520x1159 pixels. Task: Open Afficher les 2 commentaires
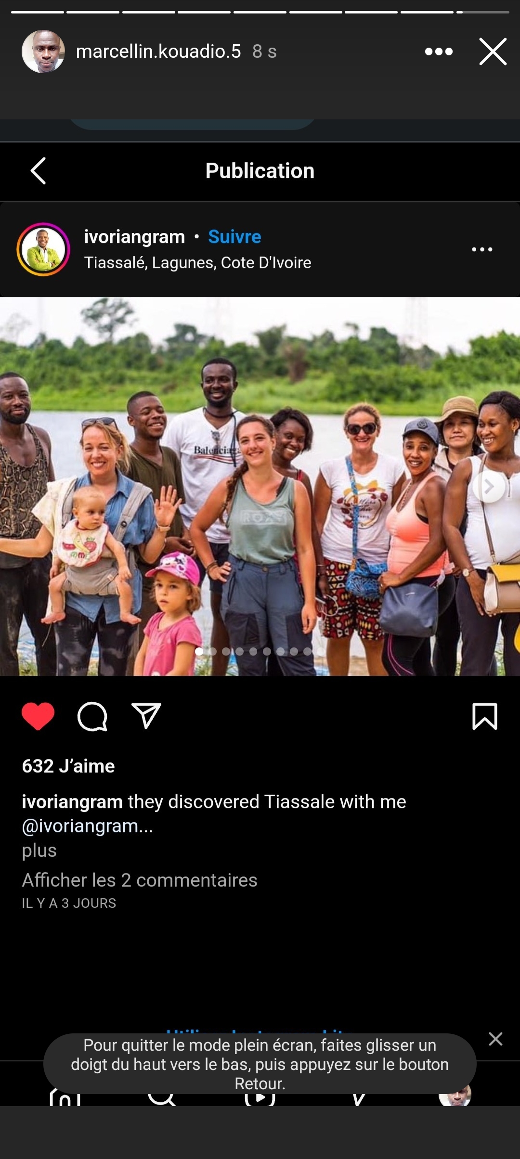coord(140,880)
